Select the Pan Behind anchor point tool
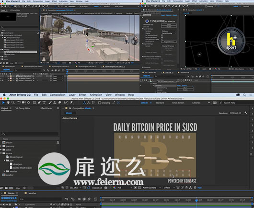Viewport: 254px width, 208px height. (28, 103)
